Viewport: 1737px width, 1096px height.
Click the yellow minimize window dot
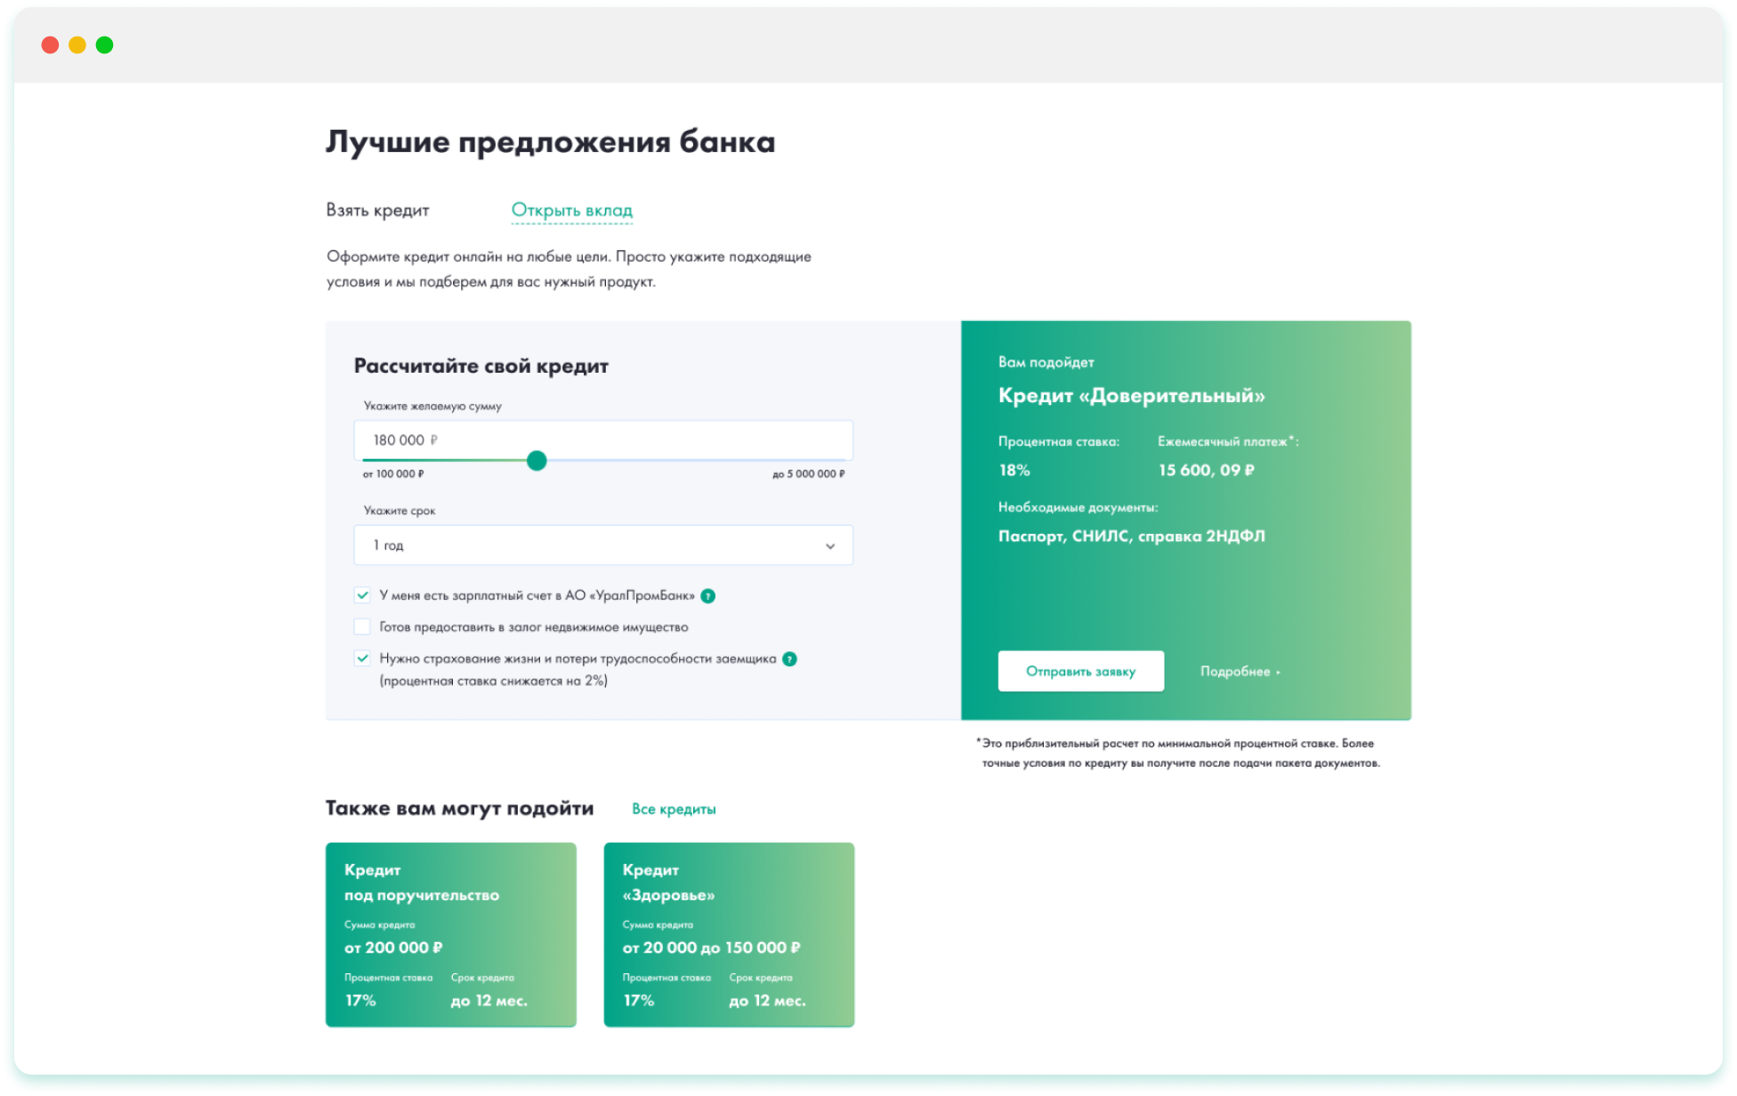(77, 45)
